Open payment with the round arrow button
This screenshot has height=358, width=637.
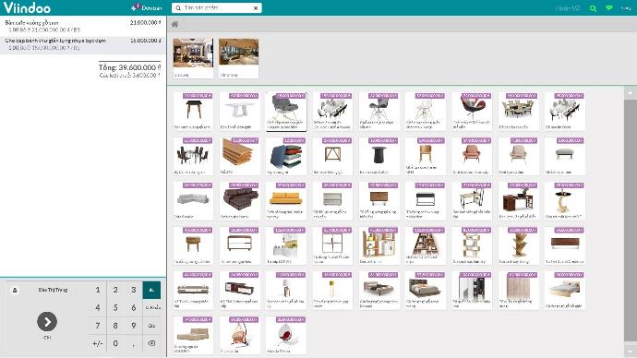[47, 321]
